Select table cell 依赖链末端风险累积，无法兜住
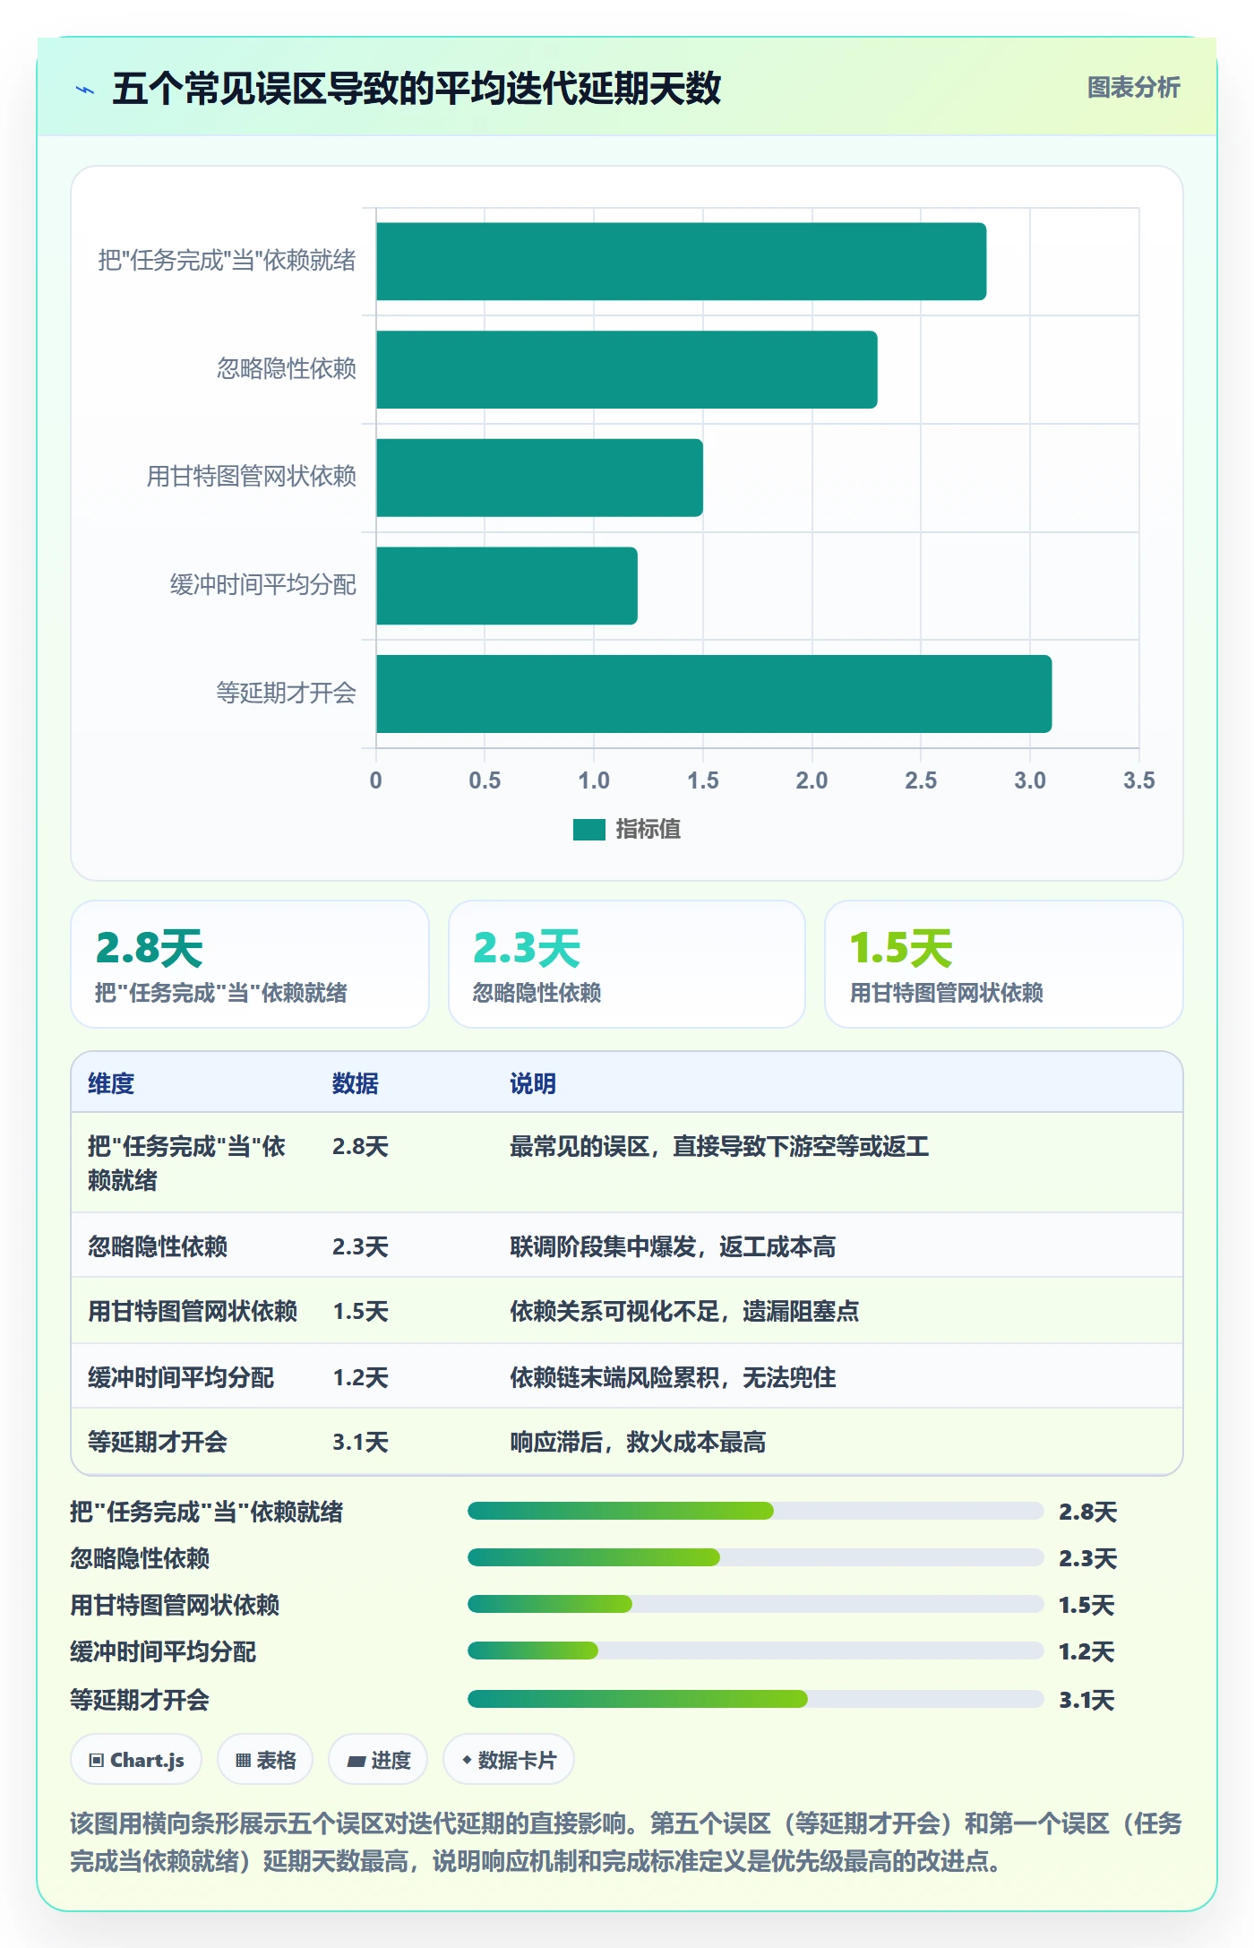The width and height of the screenshot is (1254, 1948). 673,1377
